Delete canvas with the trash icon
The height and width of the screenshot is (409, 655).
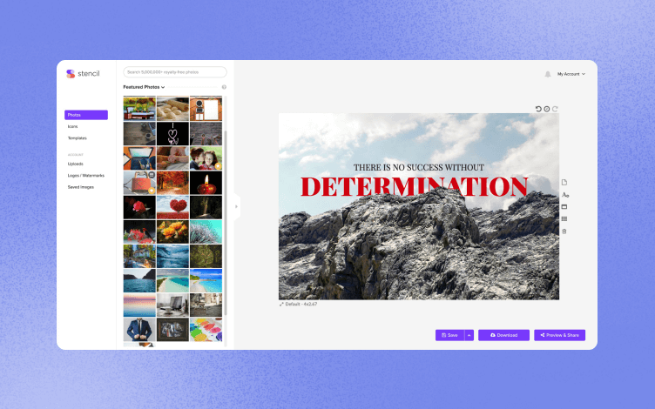(564, 231)
